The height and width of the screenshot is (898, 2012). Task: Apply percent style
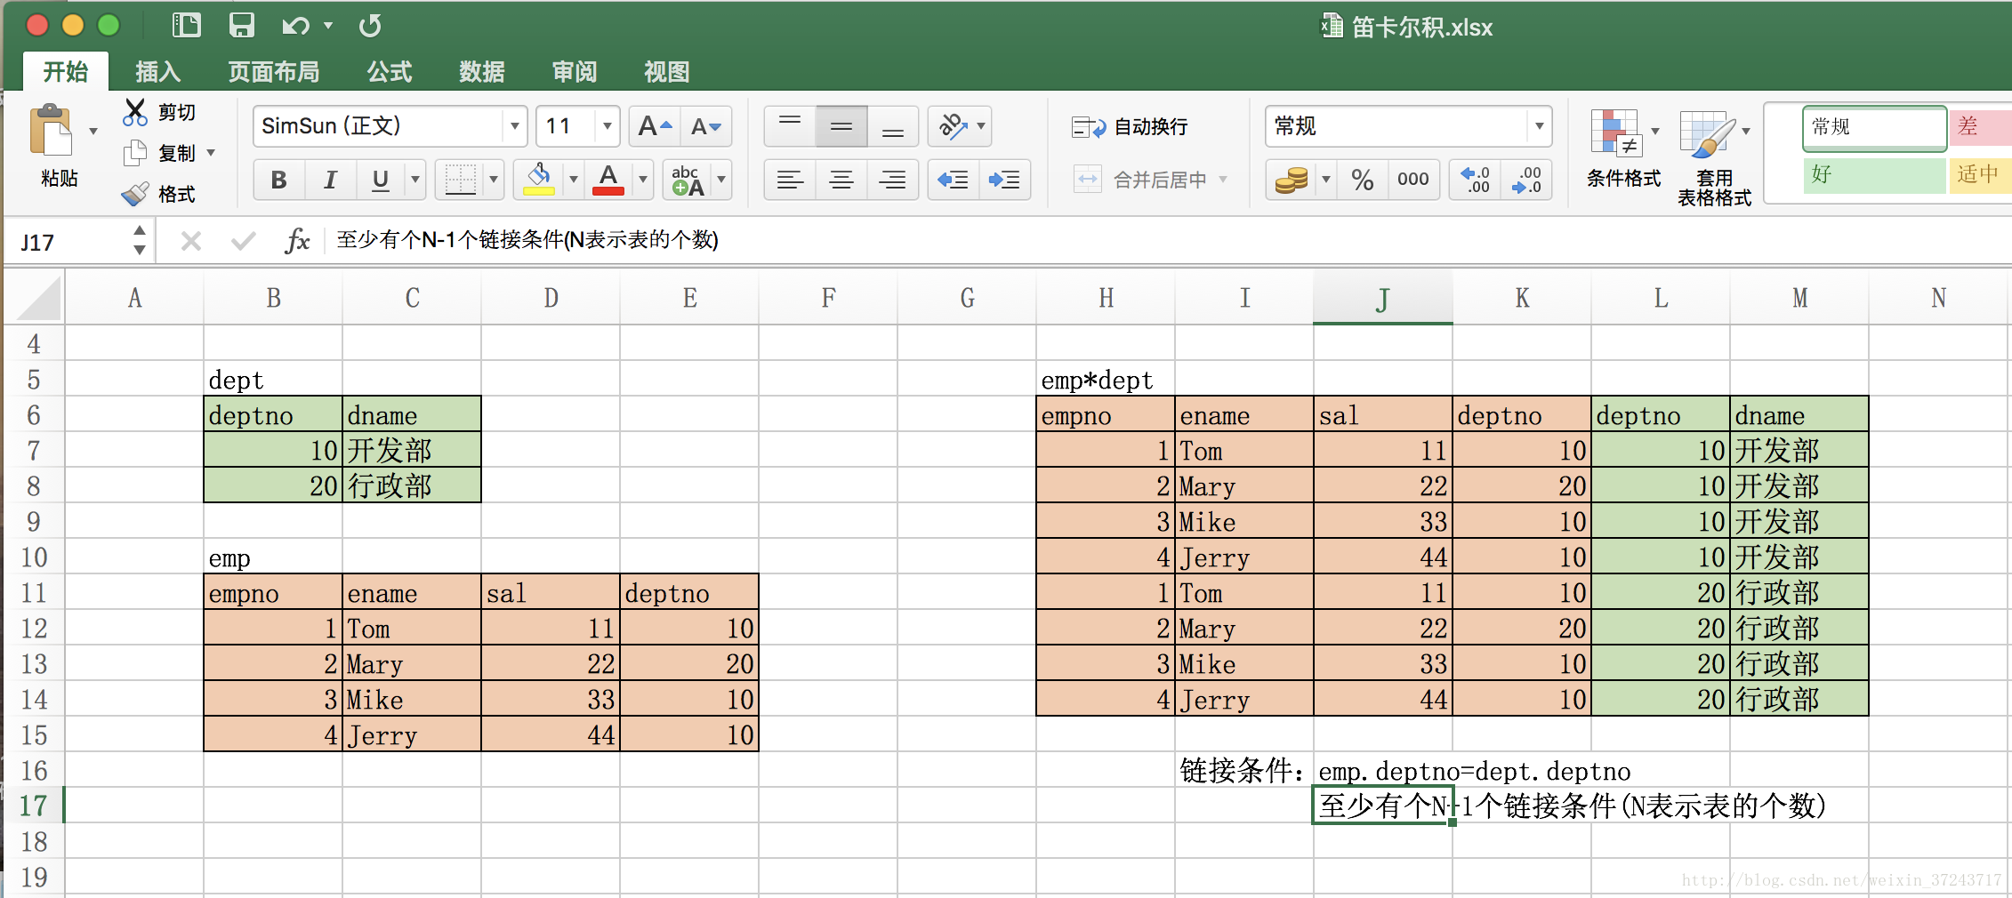click(1362, 180)
